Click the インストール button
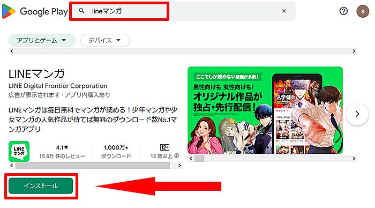This screenshot has height=208, width=375. pyautogui.click(x=41, y=185)
